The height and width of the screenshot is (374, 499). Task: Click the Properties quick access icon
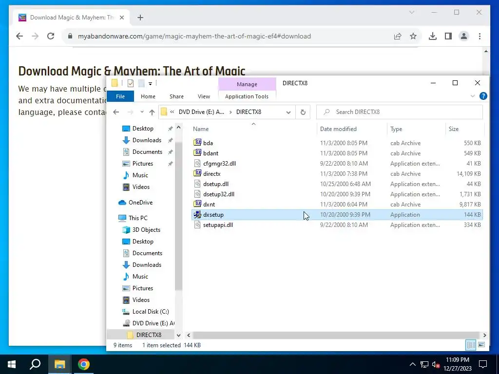tap(131, 83)
